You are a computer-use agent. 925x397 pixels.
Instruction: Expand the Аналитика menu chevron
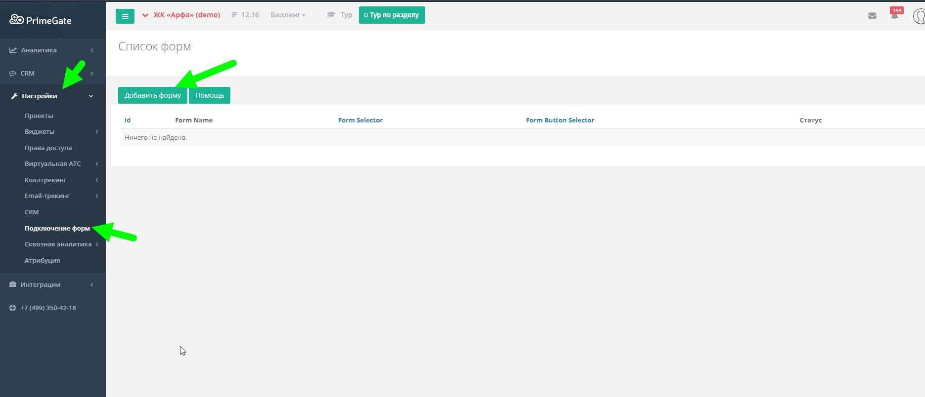[92, 50]
